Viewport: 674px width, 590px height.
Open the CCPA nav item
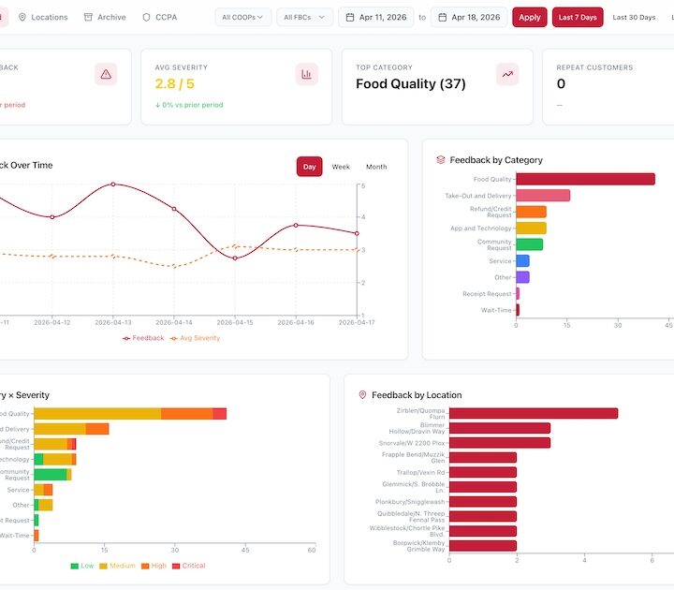click(x=160, y=17)
